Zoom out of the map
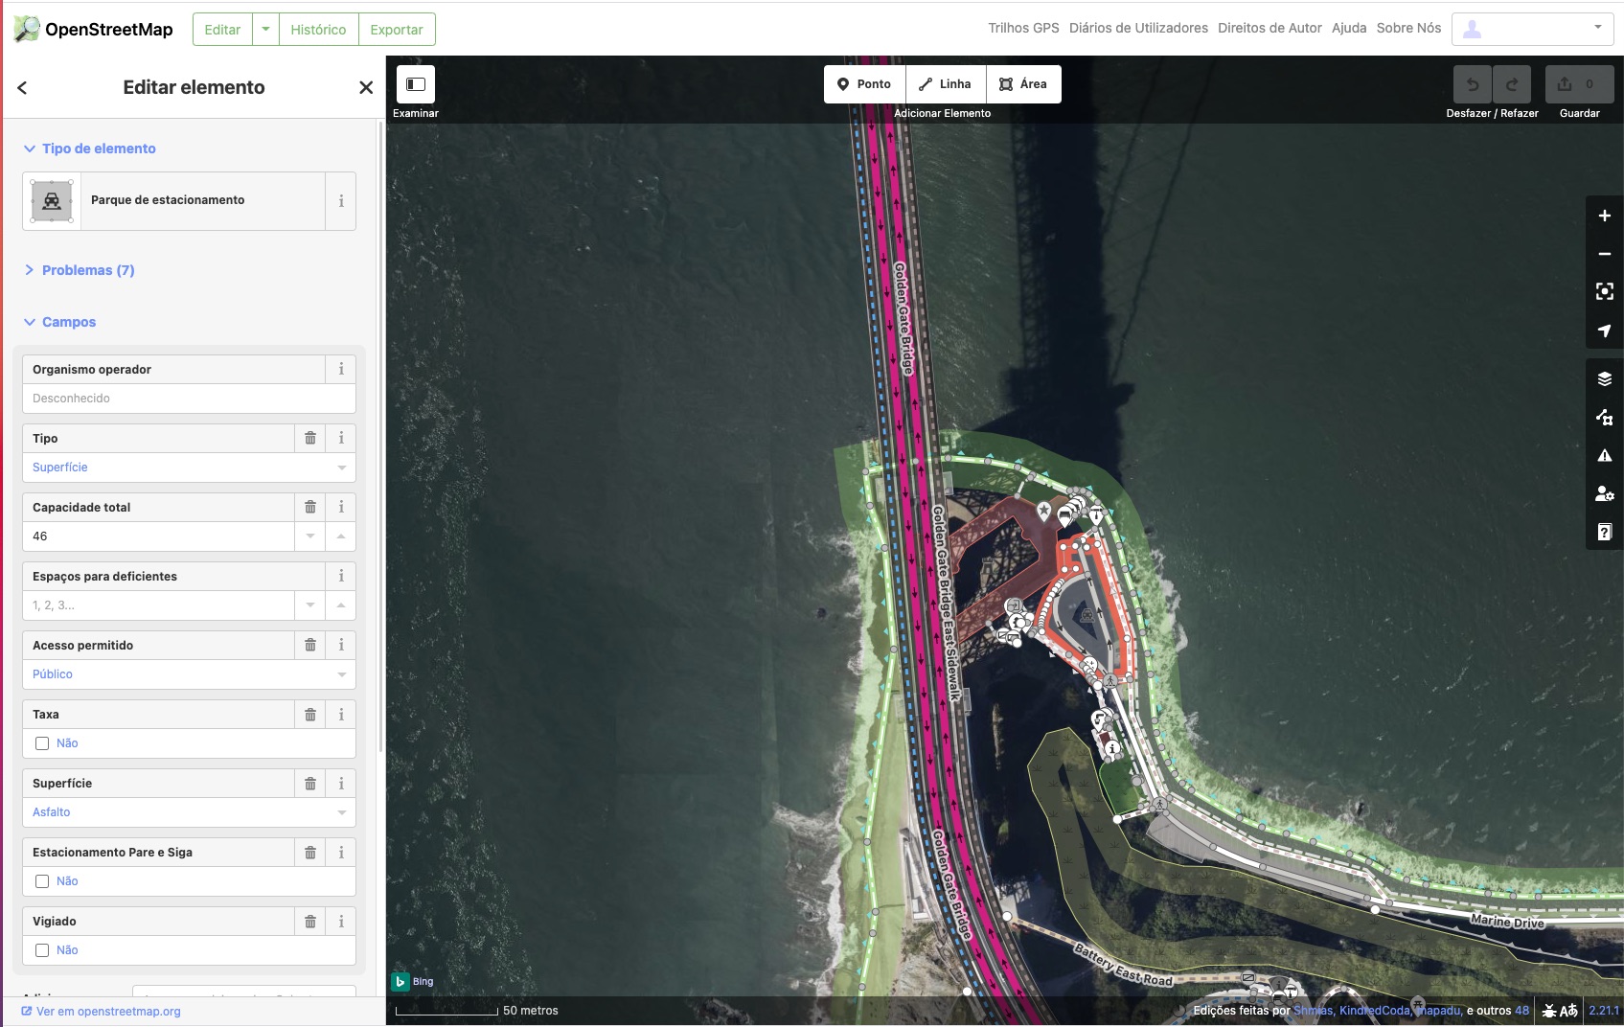Image resolution: width=1624 pixels, height=1027 pixels. click(x=1605, y=254)
